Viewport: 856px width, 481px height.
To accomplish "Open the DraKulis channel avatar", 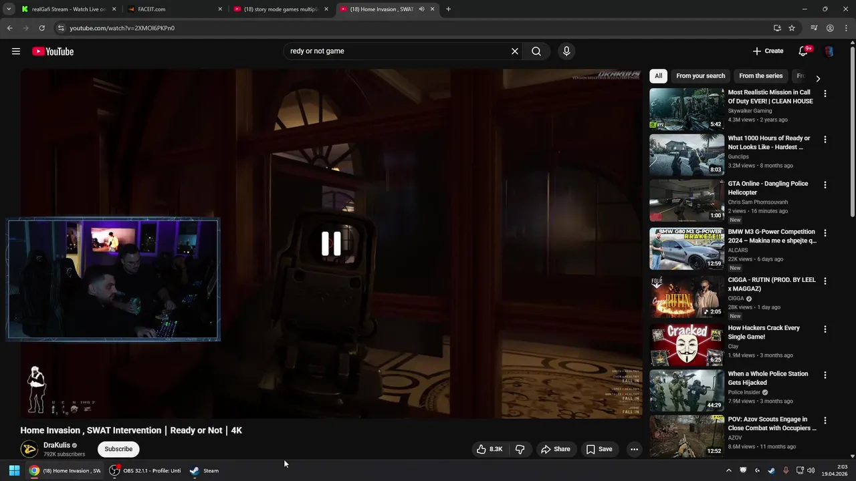I will coord(29,449).
